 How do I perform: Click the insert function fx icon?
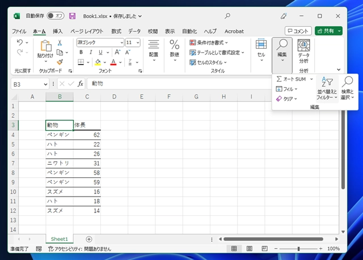pyautogui.click(x=81, y=83)
